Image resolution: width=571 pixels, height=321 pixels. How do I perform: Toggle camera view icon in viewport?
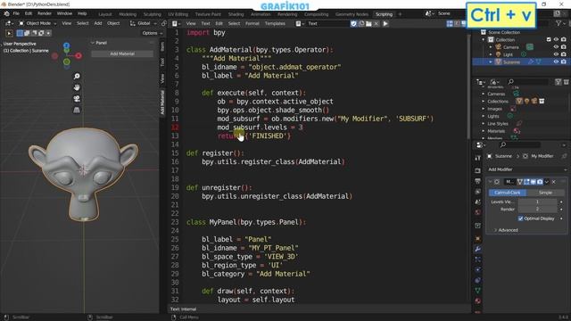coord(77,99)
